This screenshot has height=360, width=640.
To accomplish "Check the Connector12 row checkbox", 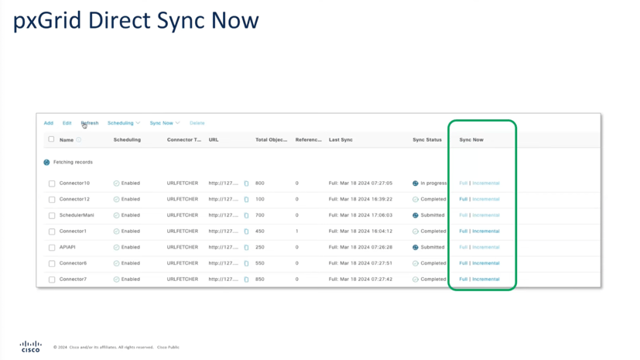I will [x=52, y=200].
